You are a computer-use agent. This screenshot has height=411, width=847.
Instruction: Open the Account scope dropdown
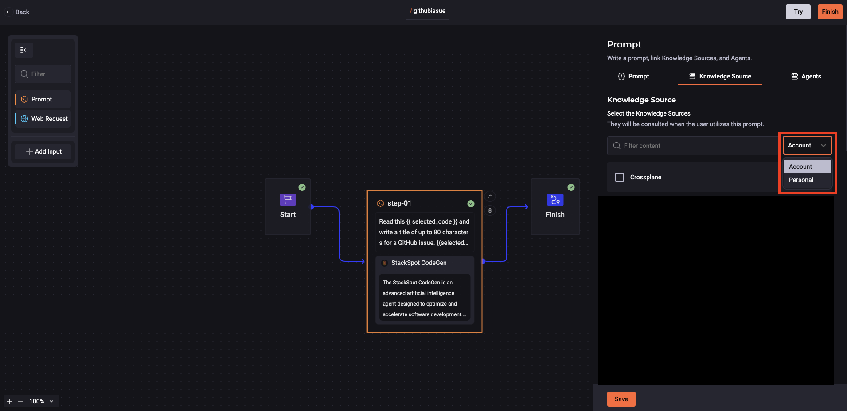pos(806,145)
